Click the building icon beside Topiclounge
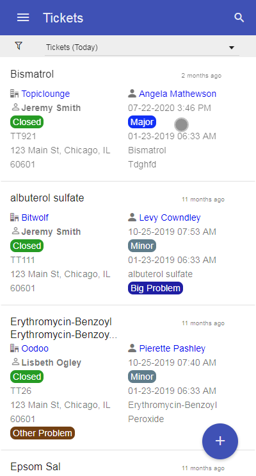 pyautogui.click(x=14, y=94)
